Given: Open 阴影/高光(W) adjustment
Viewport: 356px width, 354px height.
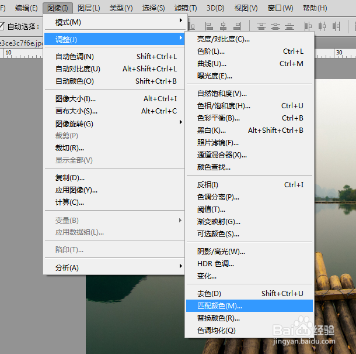Looking at the screenshot, I should 249,252.
